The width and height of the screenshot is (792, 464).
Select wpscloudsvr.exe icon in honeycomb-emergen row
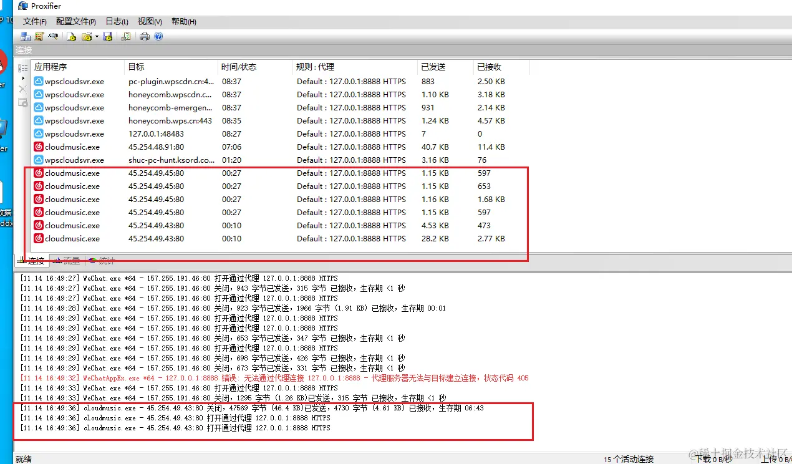coord(39,108)
